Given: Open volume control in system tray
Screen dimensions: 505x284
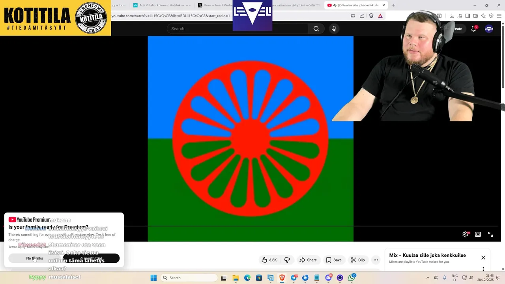Looking at the screenshot, I should coord(471,278).
